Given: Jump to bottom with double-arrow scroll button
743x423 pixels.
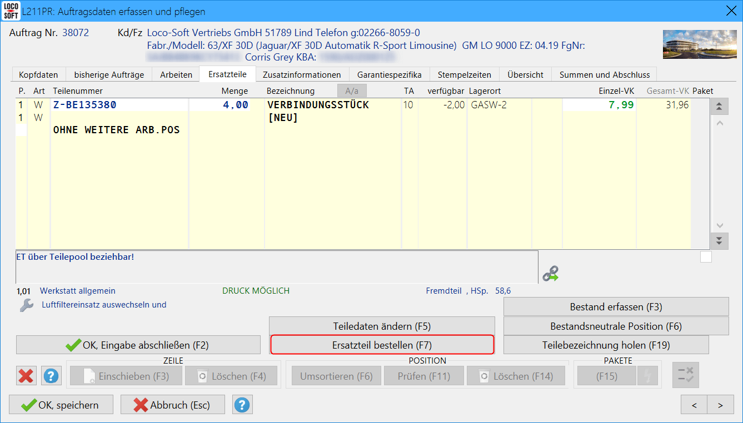Looking at the screenshot, I should (719, 240).
